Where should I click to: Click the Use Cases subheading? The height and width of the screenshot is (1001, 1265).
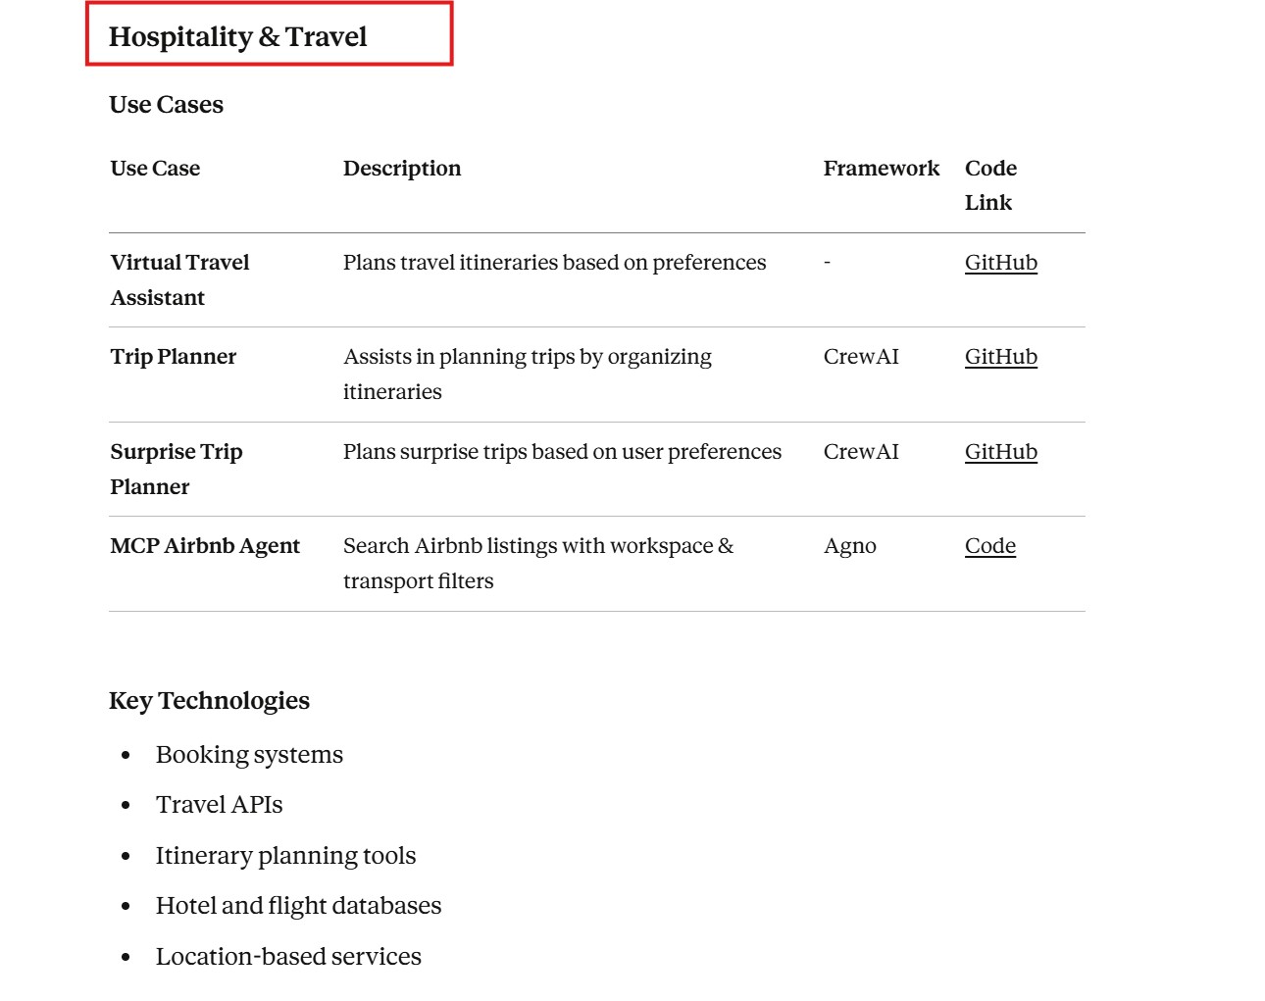point(166,105)
